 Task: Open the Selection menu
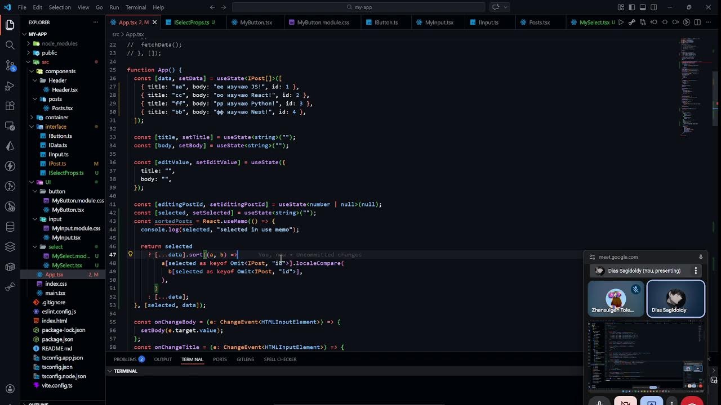click(60, 7)
